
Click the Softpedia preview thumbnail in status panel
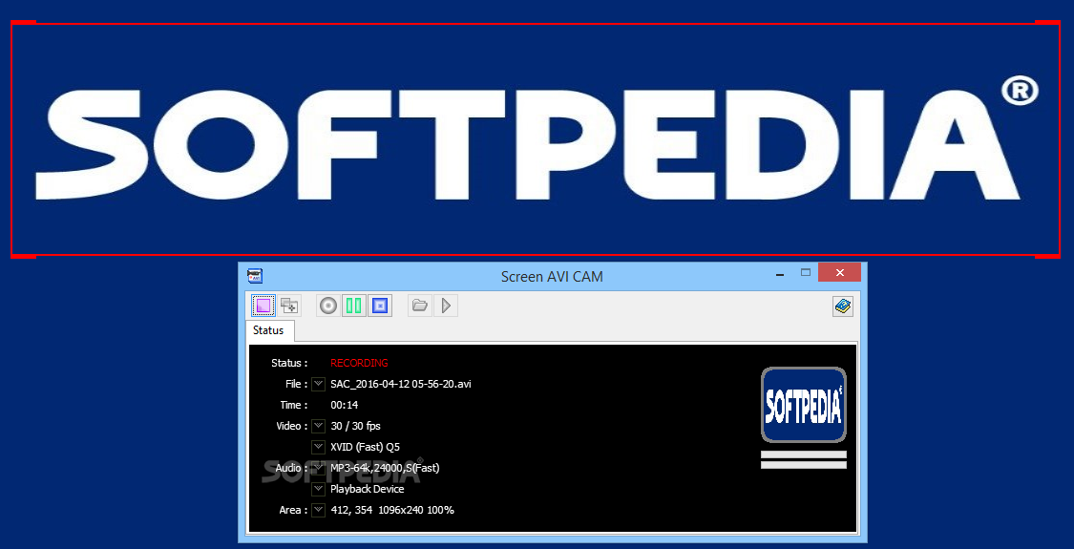pos(804,405)
